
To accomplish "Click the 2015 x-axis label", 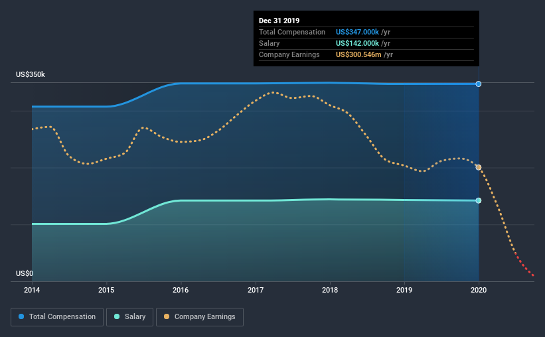I will pos(106,290).
